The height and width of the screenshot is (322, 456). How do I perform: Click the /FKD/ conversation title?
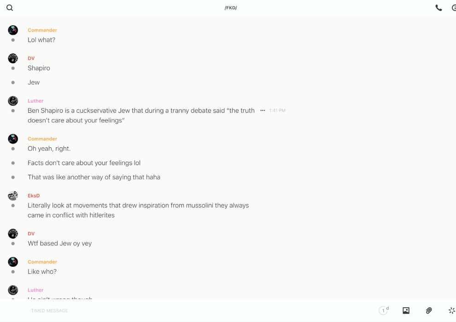231,8
